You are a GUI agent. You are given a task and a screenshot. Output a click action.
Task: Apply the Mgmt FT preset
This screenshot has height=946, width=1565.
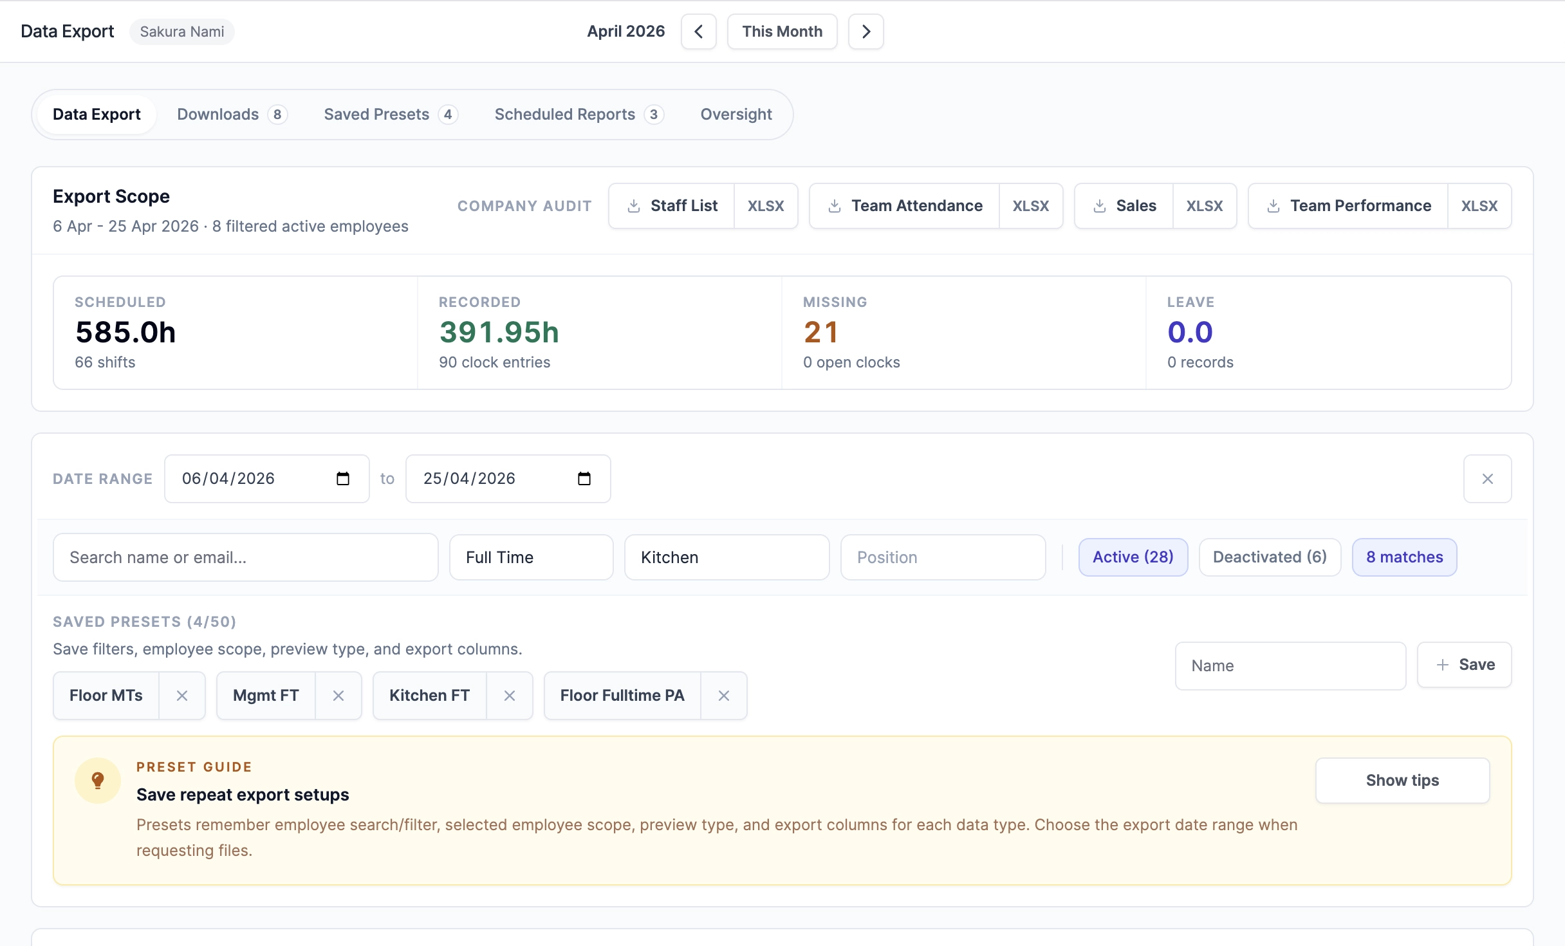[266, 696]
